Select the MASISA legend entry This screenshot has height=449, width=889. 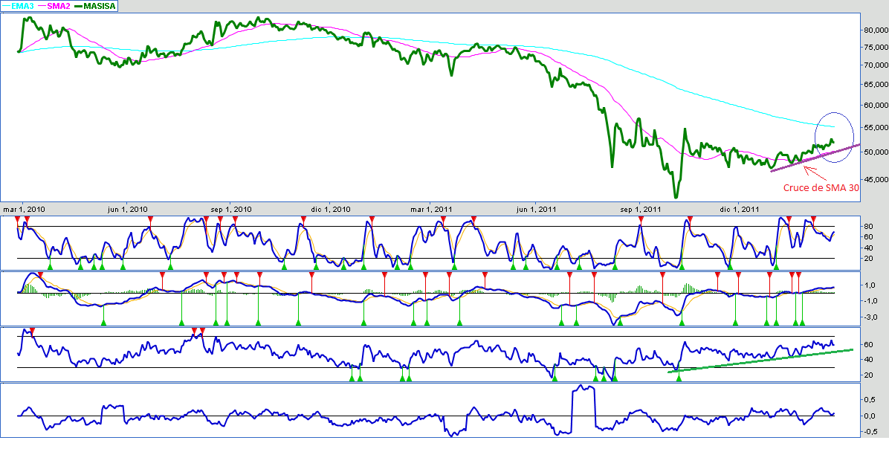94,5
